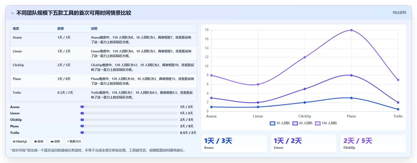Toggle the 150 人团队 legend series

point(326,123)
